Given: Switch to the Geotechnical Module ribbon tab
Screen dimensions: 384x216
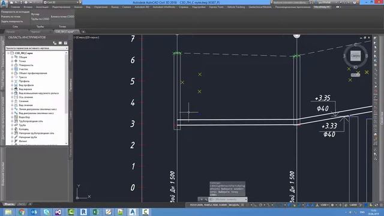Looking at the screenshot, I should (x=260, y=7).
